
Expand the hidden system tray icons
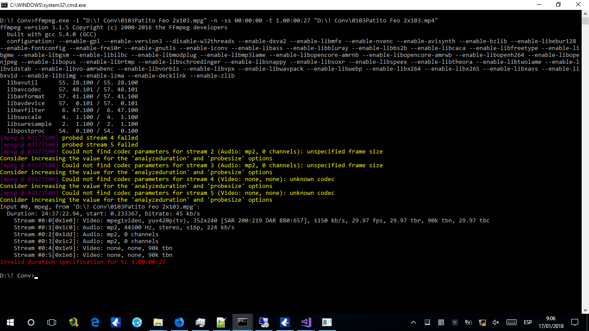pyautogui.click(x=413, y=322)
